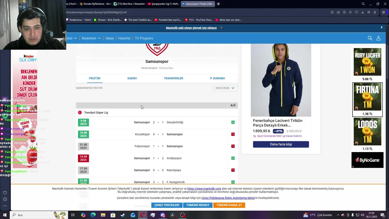Screen dimensions: 389x219
Task: Open the İddaa menu item
Action: [110, 38]
